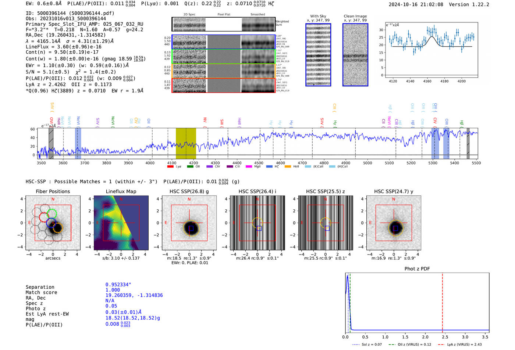The width and height of the screenshot is (515, 350).
Task: Click the Sol z = 0.07 legend entry
Action: tap(367, 344)
